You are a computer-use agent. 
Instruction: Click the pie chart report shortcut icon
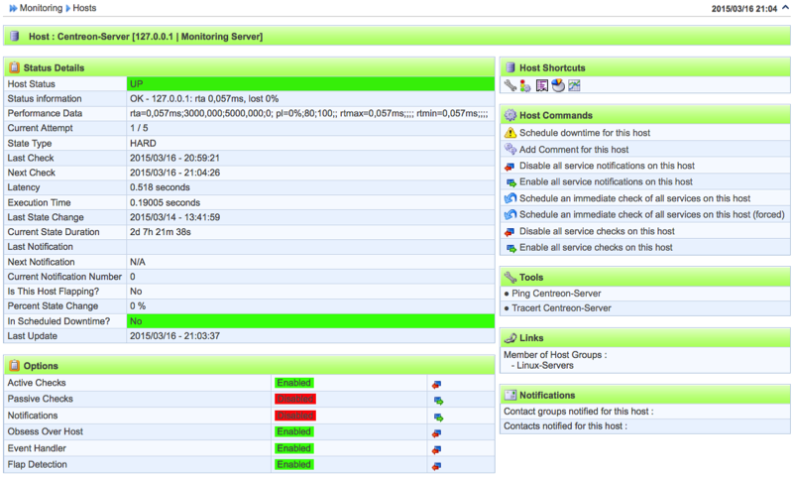tap(558, 86)
